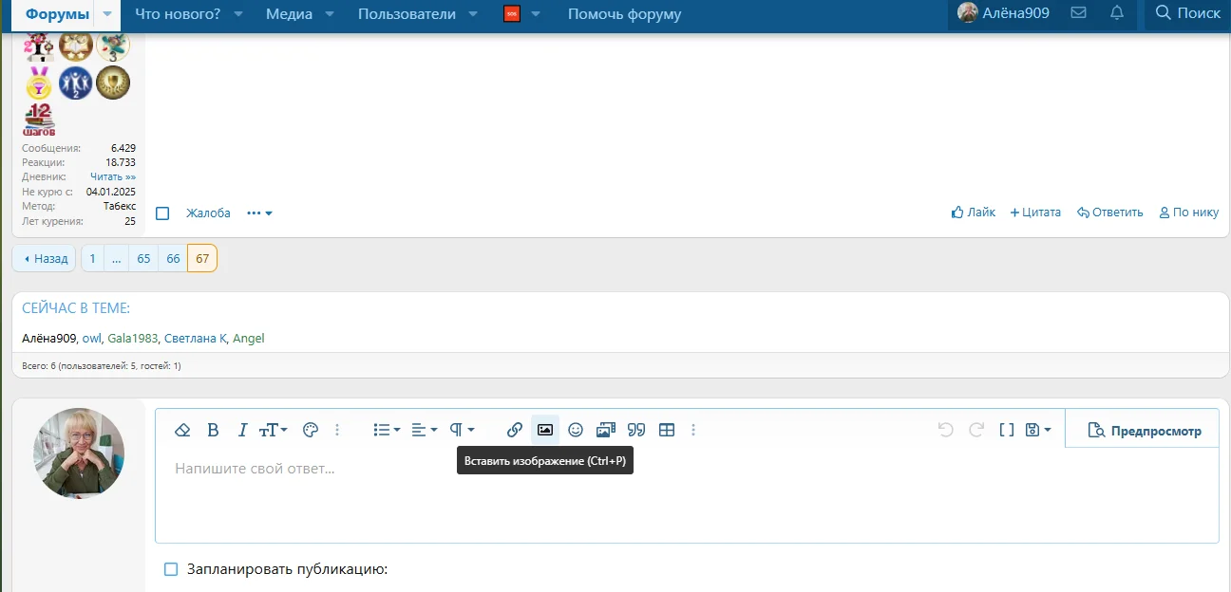Expand the Пользователи submenu arrow
This screenshot has height=592, width=1231.
pyautogui.click(x=473, y=14)
